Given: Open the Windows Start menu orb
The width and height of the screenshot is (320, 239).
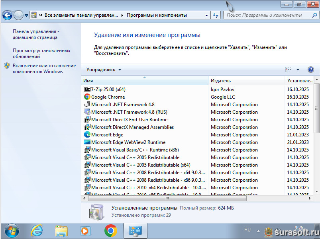Looking at the screenshot, I should (x=12, y=230).
